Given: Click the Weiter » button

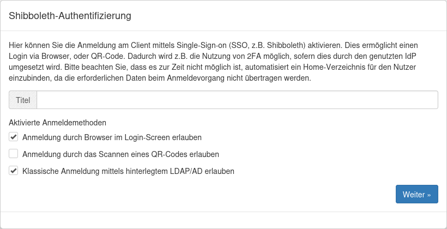Looking at the screenshot, I should (416, 194).
